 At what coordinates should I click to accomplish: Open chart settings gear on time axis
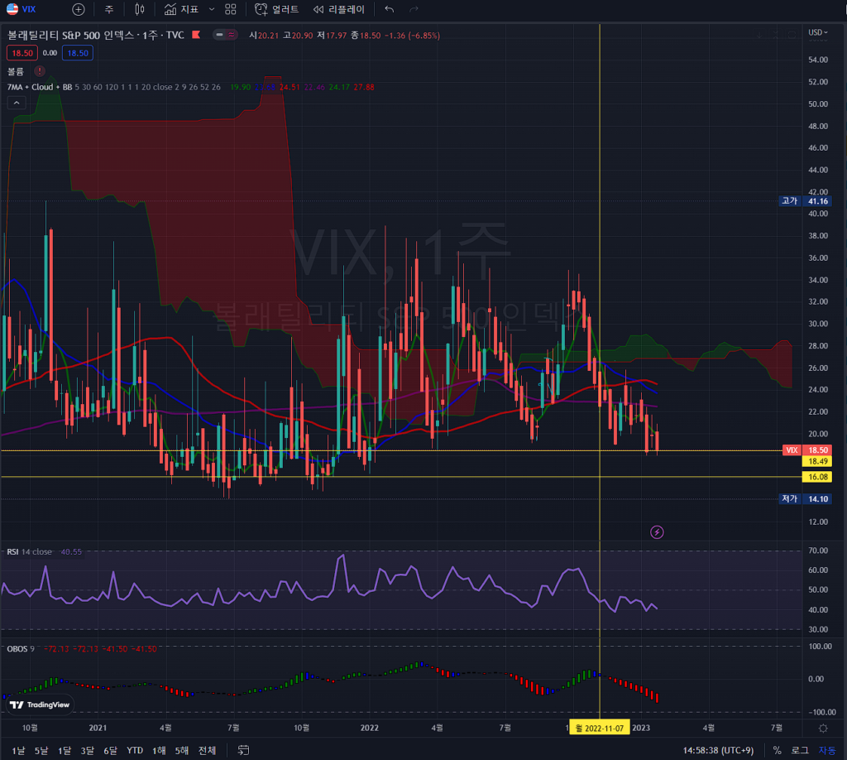(822, 728)
